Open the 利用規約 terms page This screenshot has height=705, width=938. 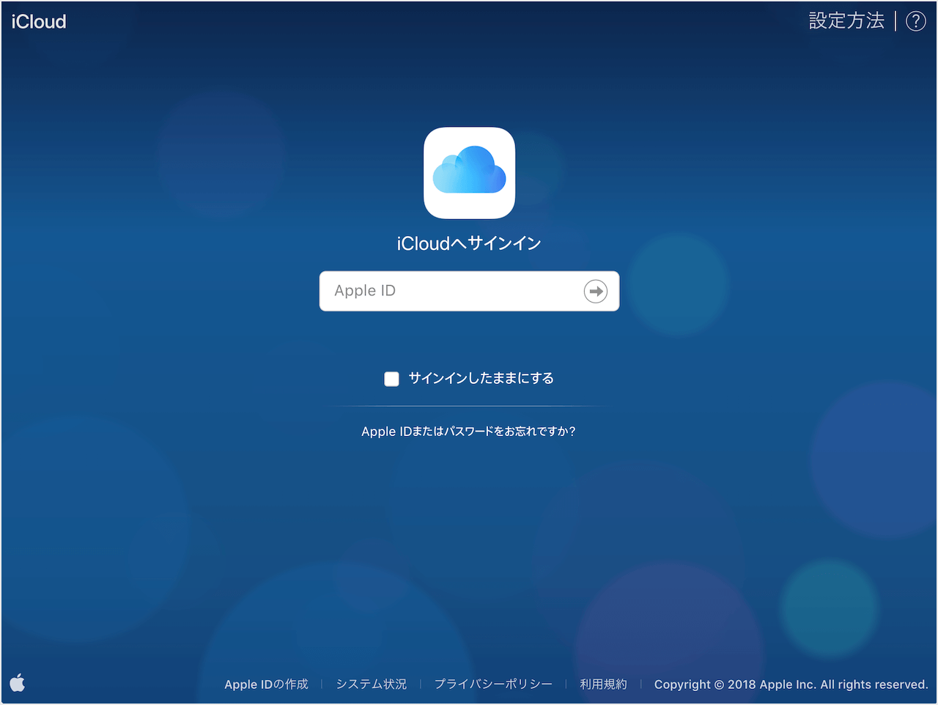coord(603,684)
